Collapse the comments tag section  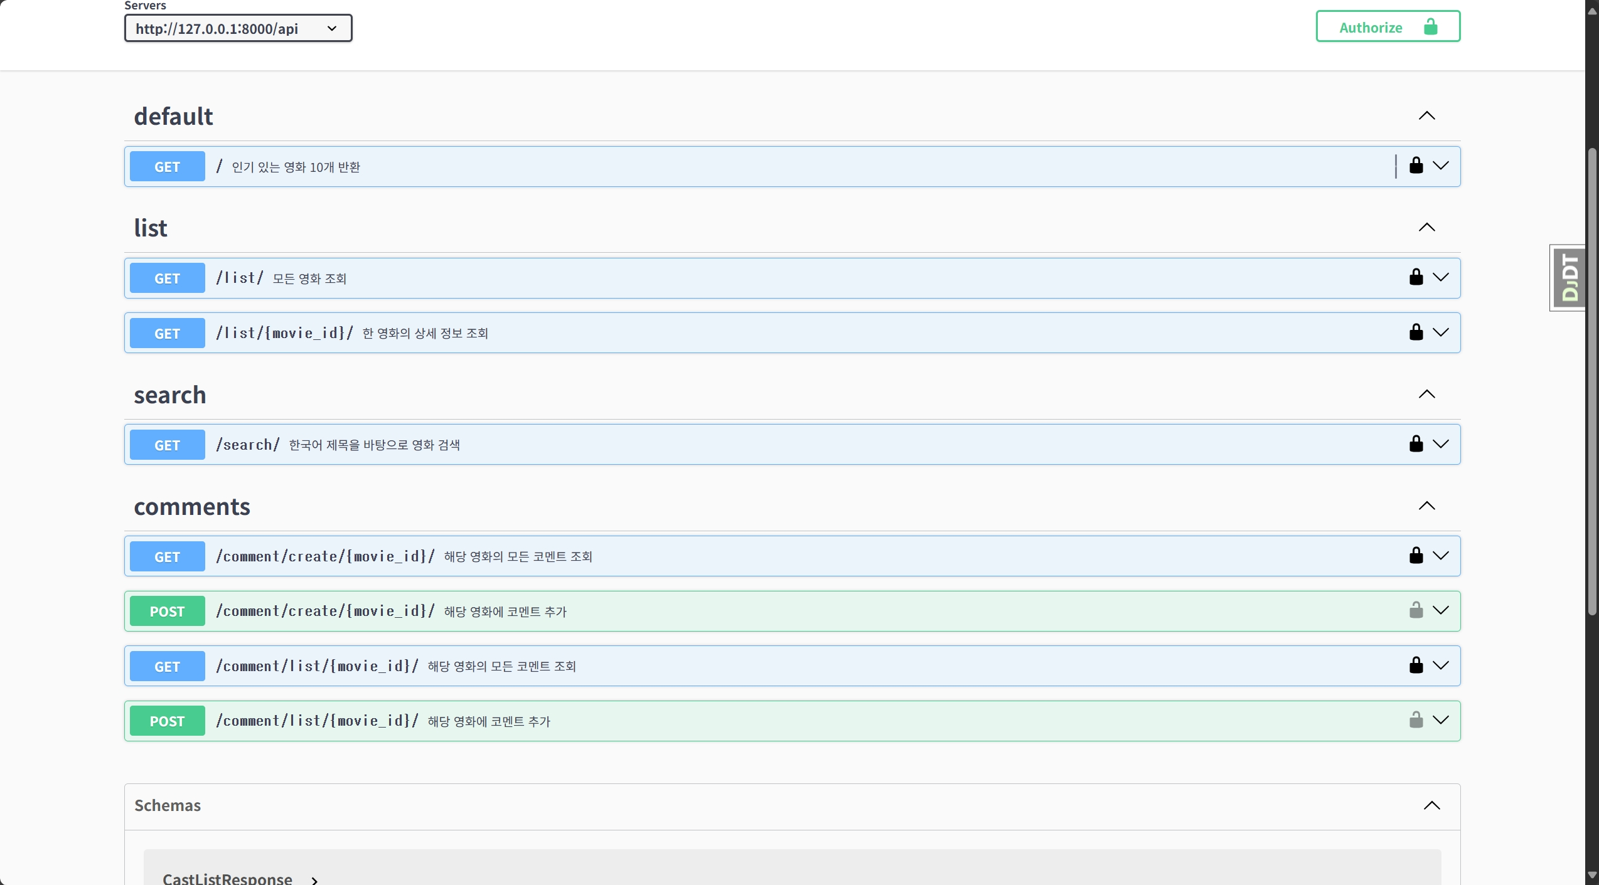[1426, 506]
